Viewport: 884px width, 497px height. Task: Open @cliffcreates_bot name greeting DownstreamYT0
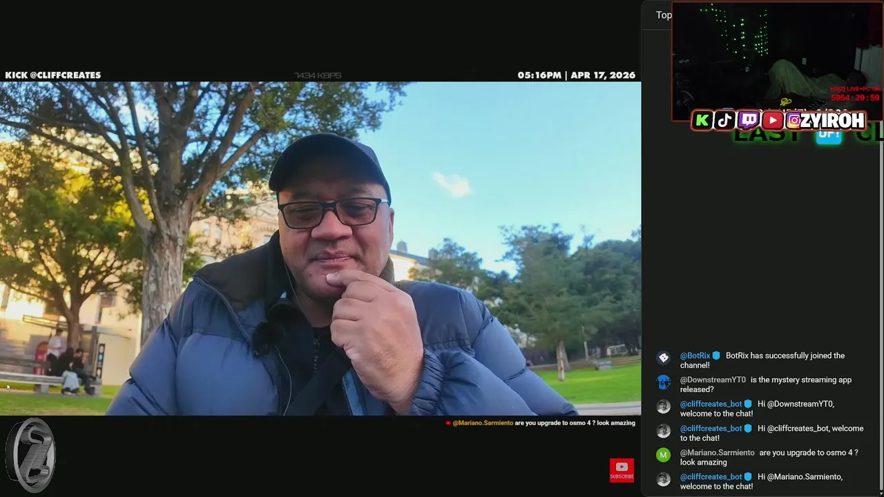point(711,404)
